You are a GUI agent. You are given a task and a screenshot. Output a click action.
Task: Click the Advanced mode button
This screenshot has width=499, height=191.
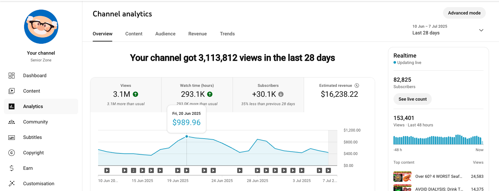[464, 13]
